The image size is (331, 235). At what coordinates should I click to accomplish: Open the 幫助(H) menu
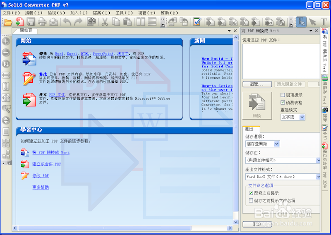(169, 13)
